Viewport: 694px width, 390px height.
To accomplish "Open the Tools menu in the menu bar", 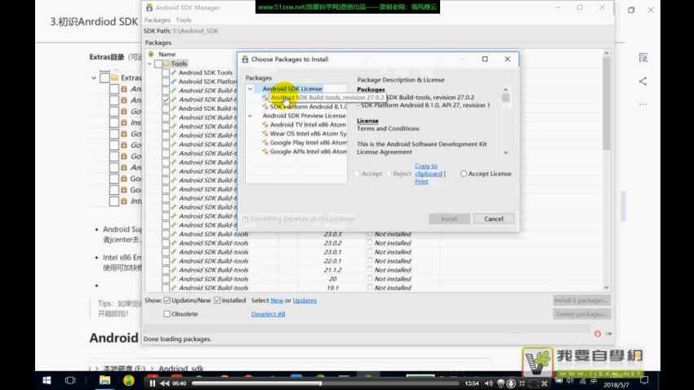I will [184, 20].
